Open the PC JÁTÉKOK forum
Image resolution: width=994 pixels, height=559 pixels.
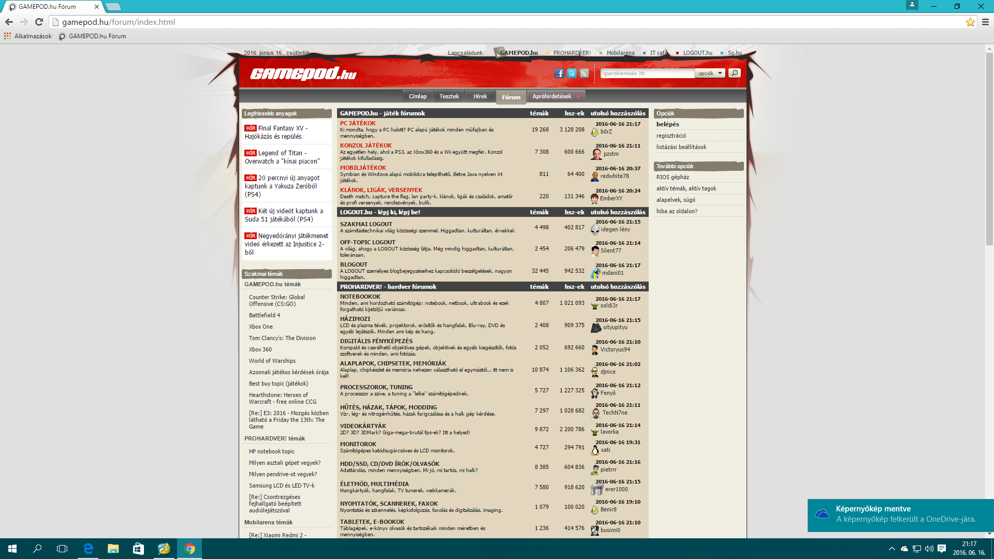point(358,123)
